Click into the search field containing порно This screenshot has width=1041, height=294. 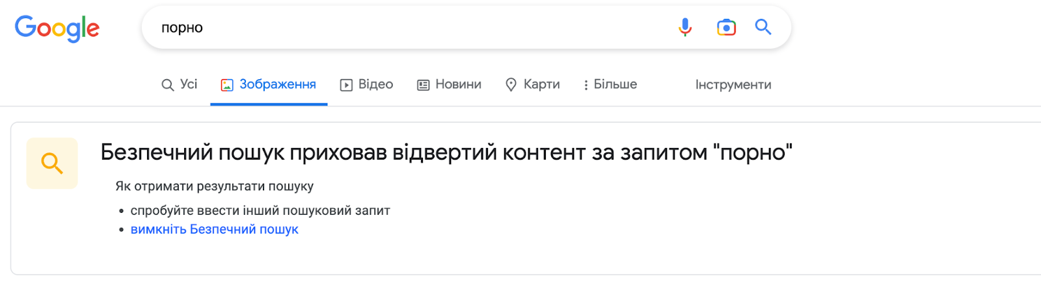[x=410, y=28]
